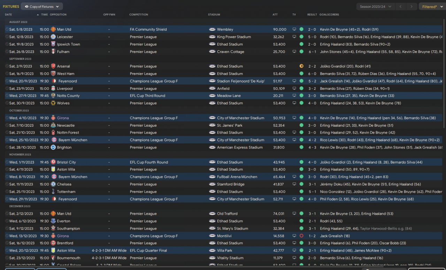Click the Wembley stadium icon
The height and width of the screenshot is (270, 446).
tap(212, 29)
